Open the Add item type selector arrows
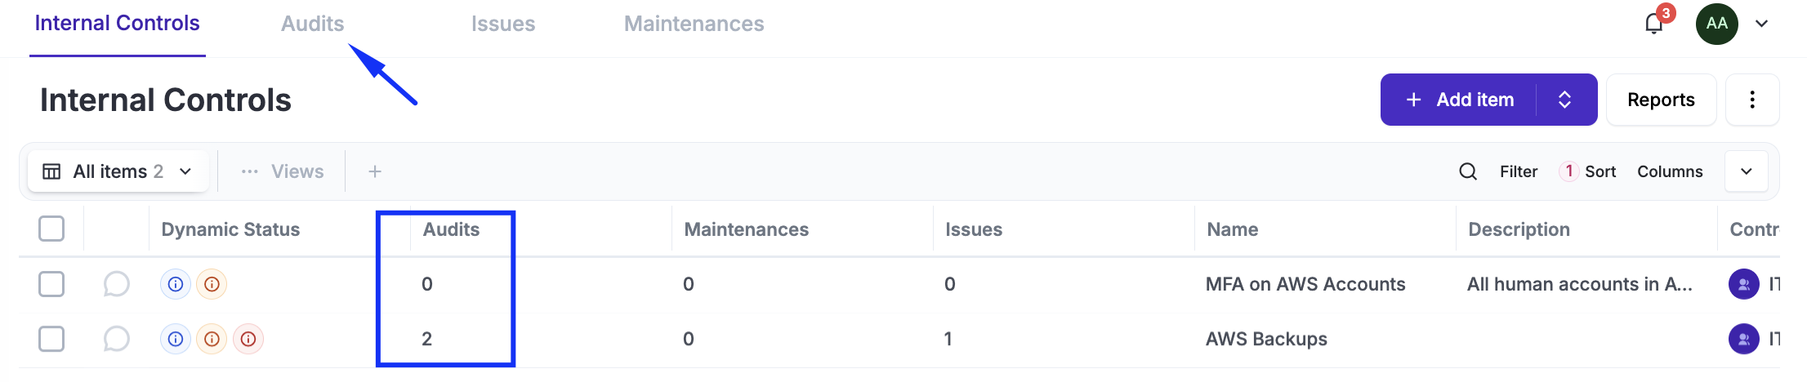This screenshot has height=382, width=1807. click(x=1565, y=100)
